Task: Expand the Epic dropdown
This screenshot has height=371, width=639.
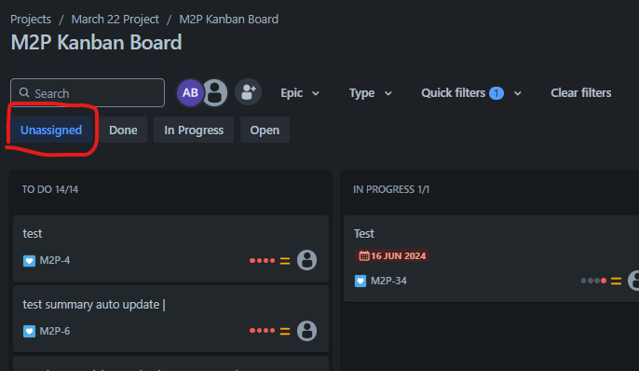Action: coord(300,93)
